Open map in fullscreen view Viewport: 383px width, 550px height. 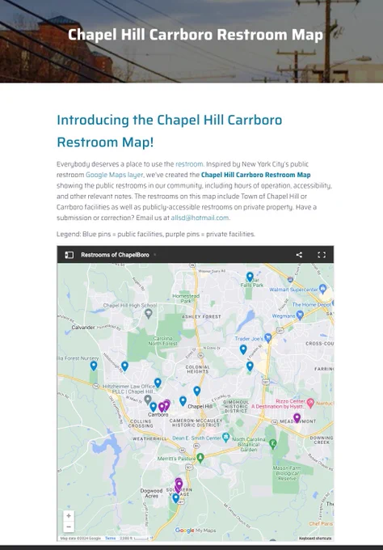322,255
